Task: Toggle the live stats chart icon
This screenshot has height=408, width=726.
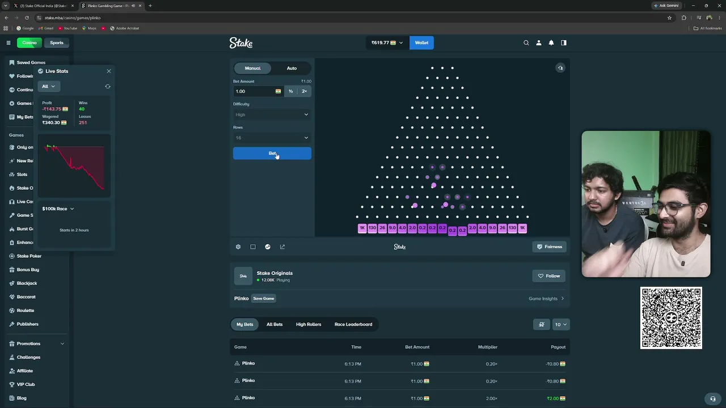Action: 268,246
